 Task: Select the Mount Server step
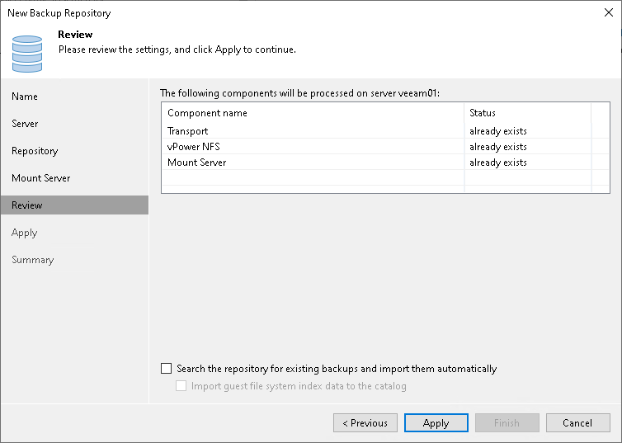coord(40,178)
